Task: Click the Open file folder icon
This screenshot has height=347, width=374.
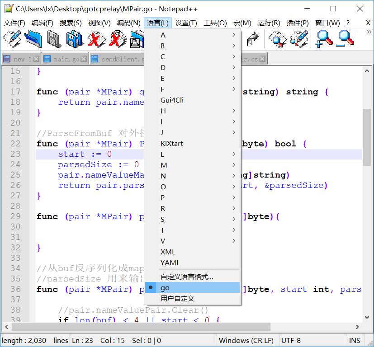Action: click(33, 39)
